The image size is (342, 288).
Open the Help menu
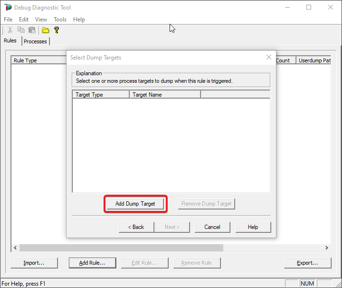[x=79, y=20]
